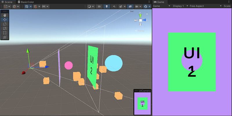Click the tools overlay drag handle
Viewport: 232px width, 116px height.
(5, 11)
